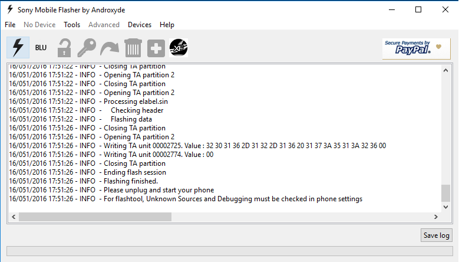
Task: Click the log's vertical scroll down arrow
Action: point(445,207)
